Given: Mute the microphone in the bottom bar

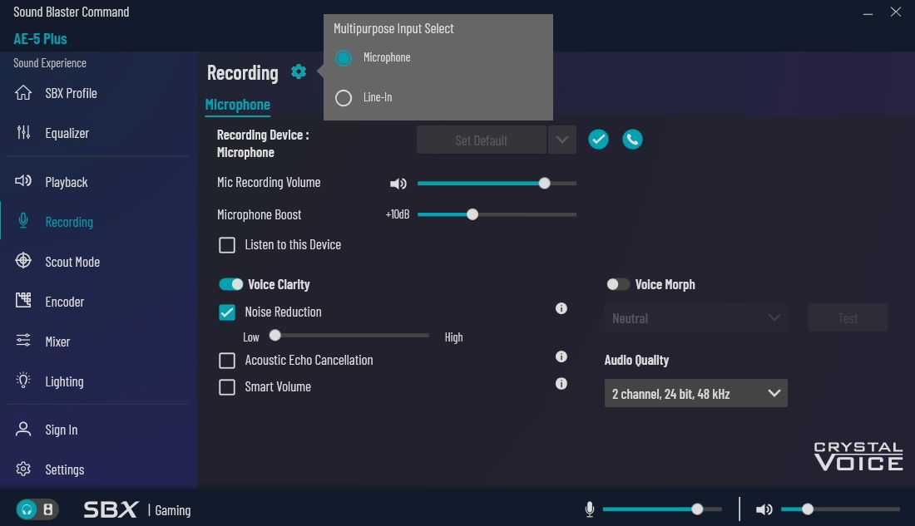Looking at the screenshot, I should pyautogui.click(x=590, y=509).
